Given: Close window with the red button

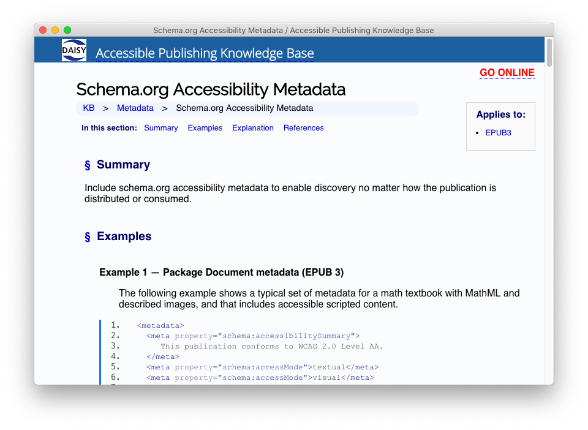Looking at the screenshot, I should [x=43, y=30].
